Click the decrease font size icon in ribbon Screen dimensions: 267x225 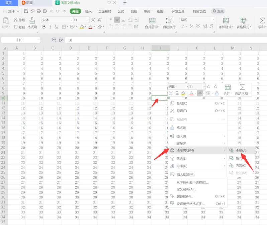pyautogui.click(x=100, y=20)
